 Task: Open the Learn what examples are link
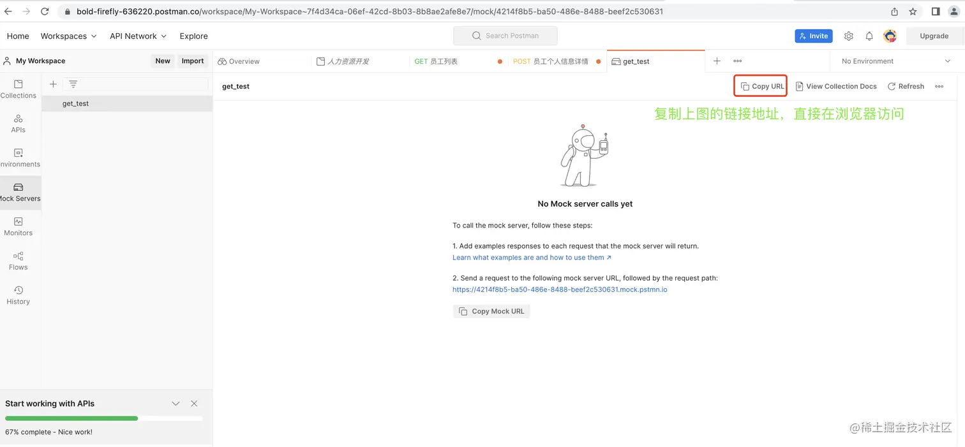click(532, 258)
